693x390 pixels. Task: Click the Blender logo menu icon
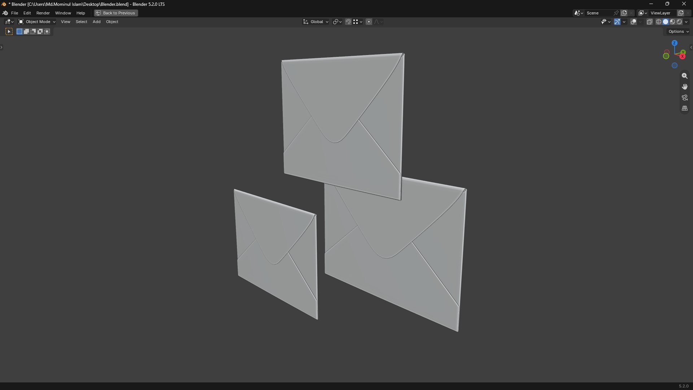tap(5, 13)
